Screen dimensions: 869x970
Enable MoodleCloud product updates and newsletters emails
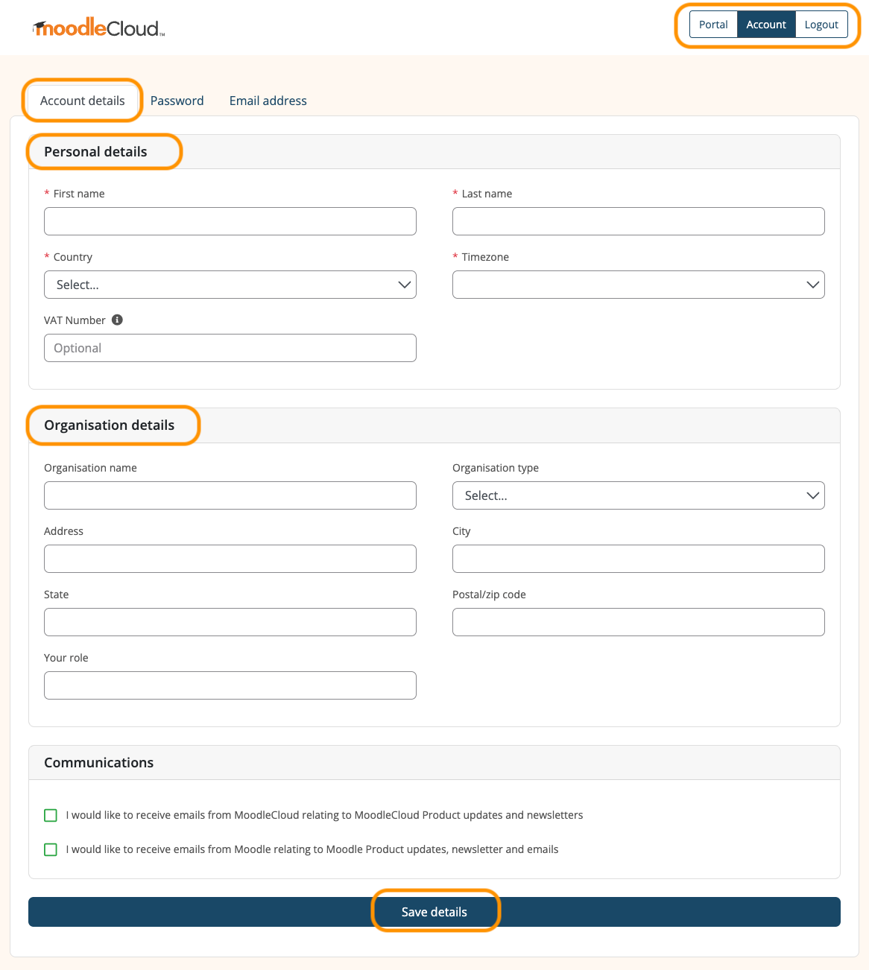click(50, 815)
